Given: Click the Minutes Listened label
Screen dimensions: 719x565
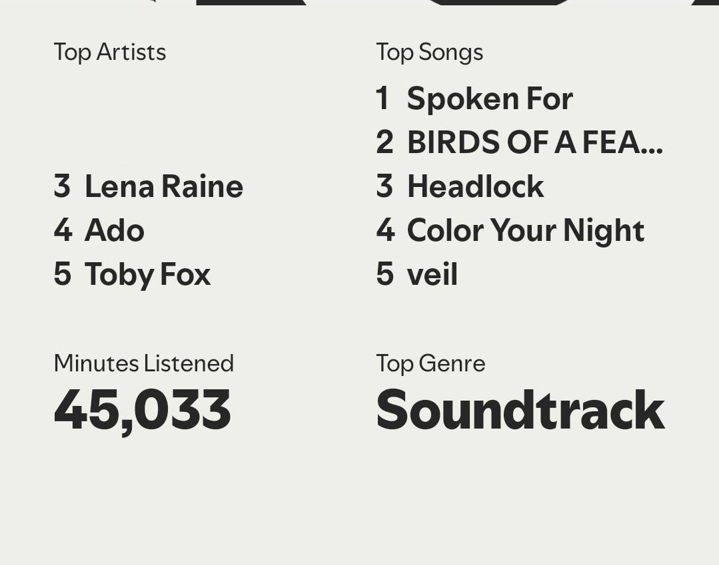Looking at the screenshot, I should pos(143,363).
